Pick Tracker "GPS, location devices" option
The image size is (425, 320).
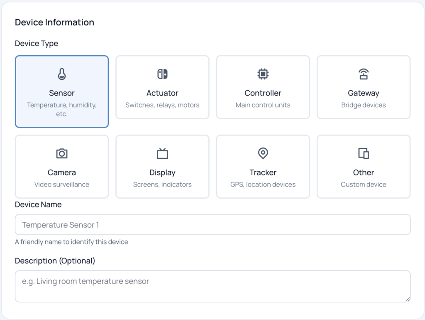(263, 185)
